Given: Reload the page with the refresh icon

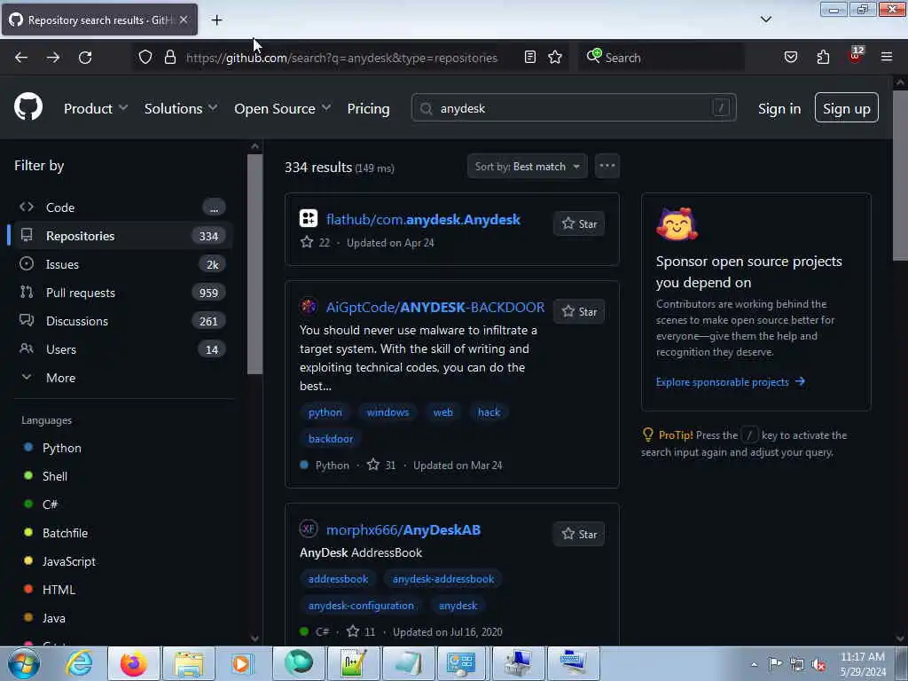Looking at the screenshot, I should [x=85, y=58].
